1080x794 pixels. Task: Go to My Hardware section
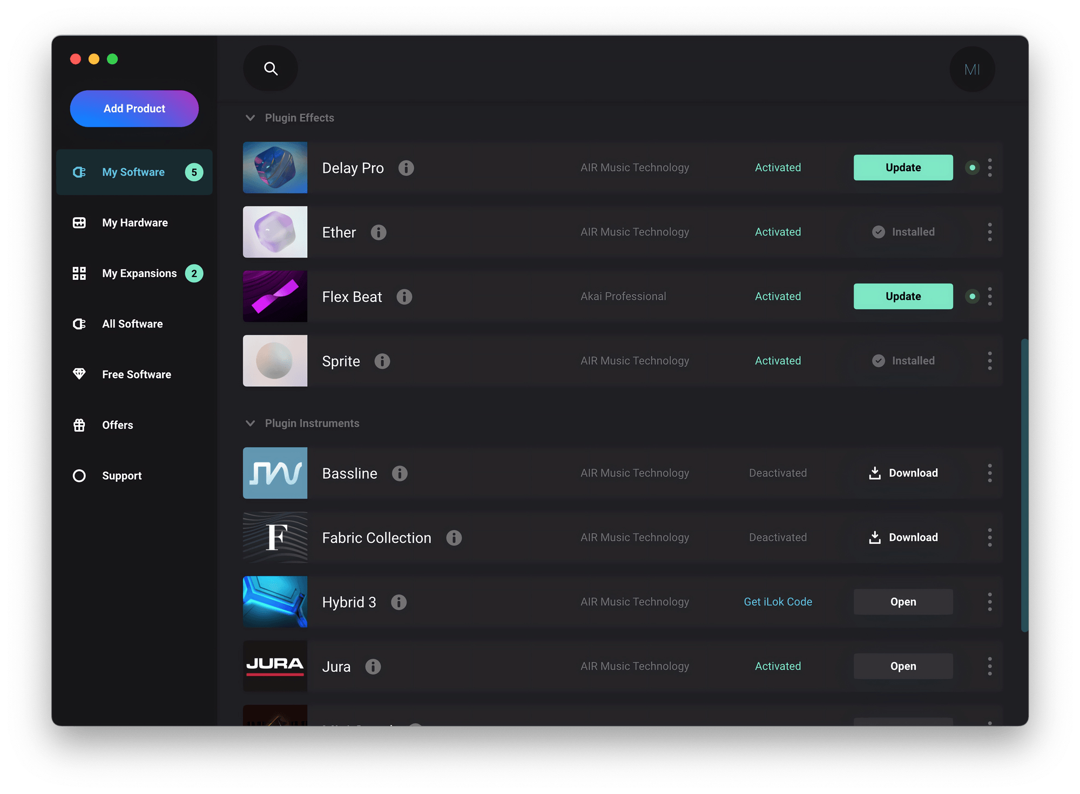[134, 223]
